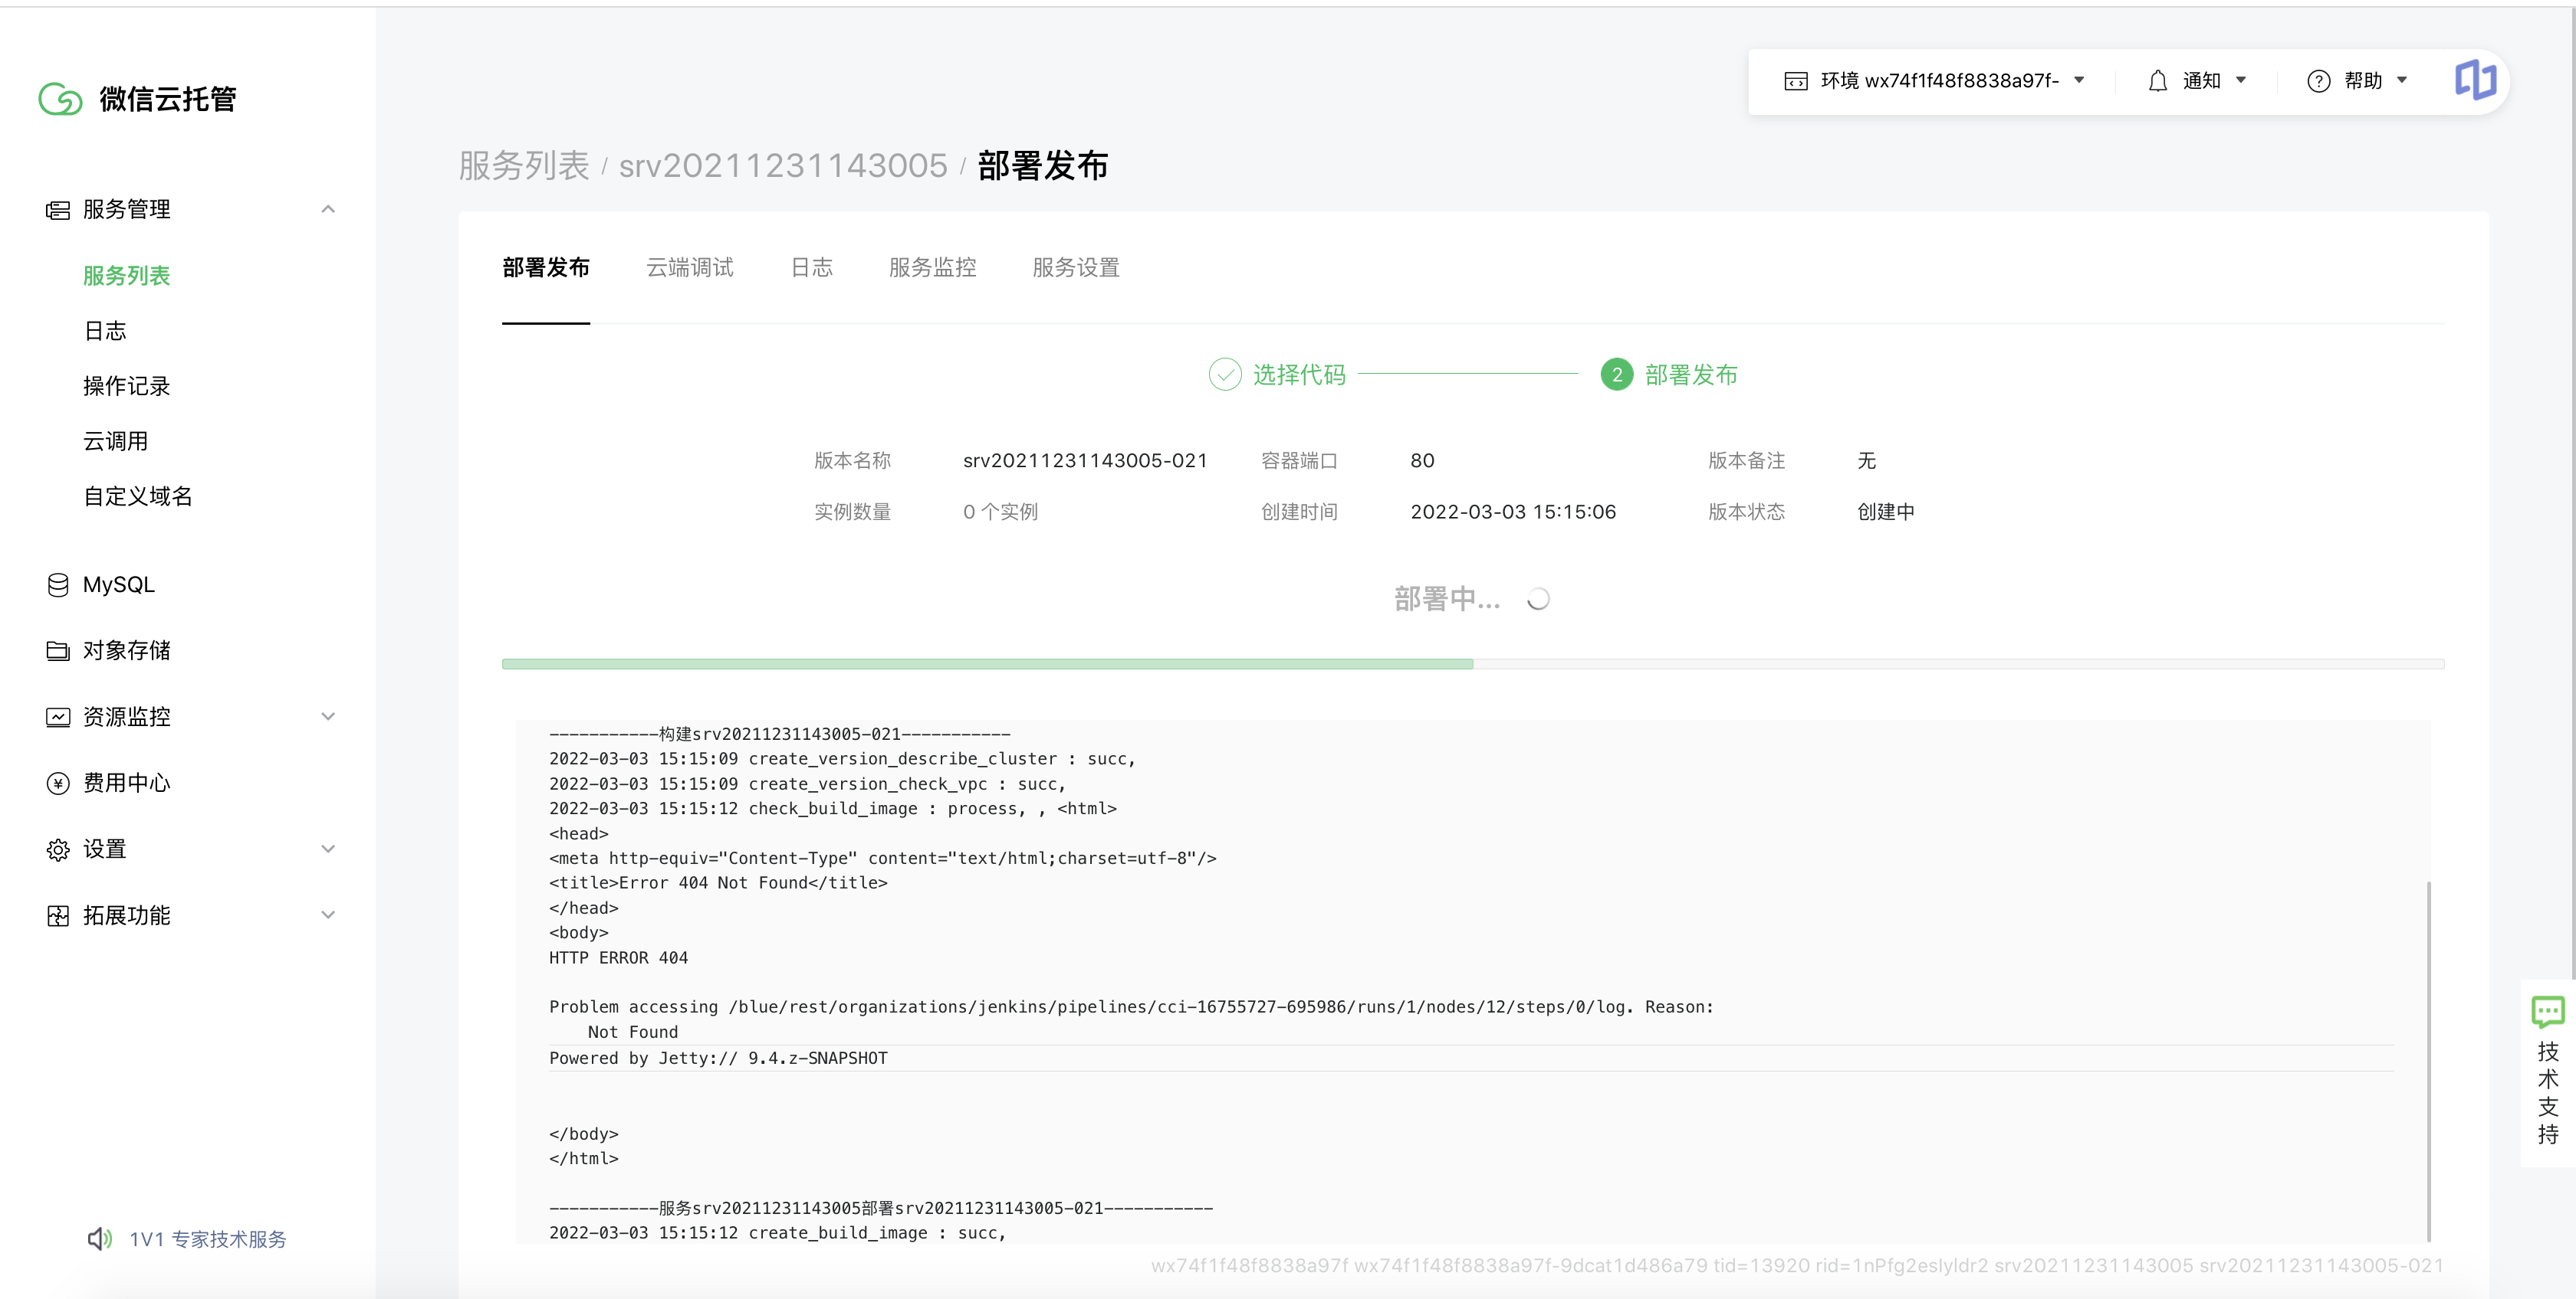This screenshot has width=2576, height=1299.
Task: Click the <title>Error 404 Not Found log line
Action: click(x=718, y=883)
